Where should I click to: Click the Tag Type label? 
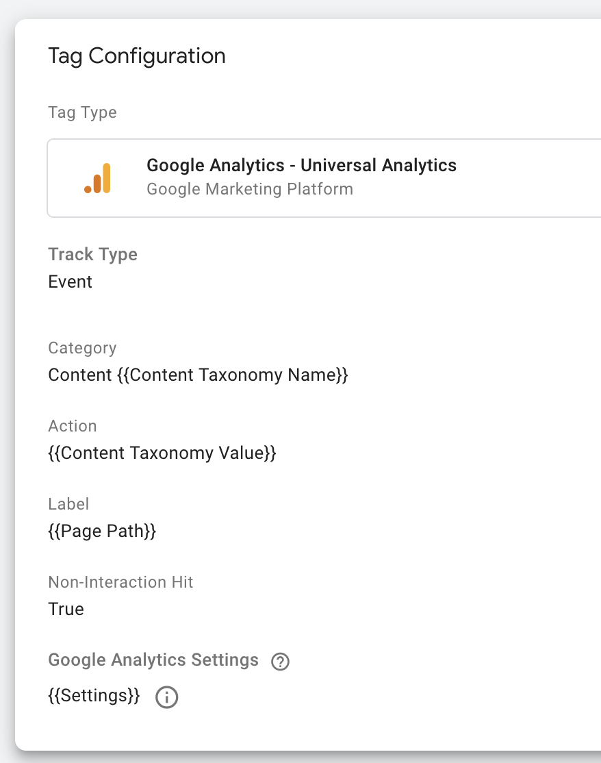82,112
